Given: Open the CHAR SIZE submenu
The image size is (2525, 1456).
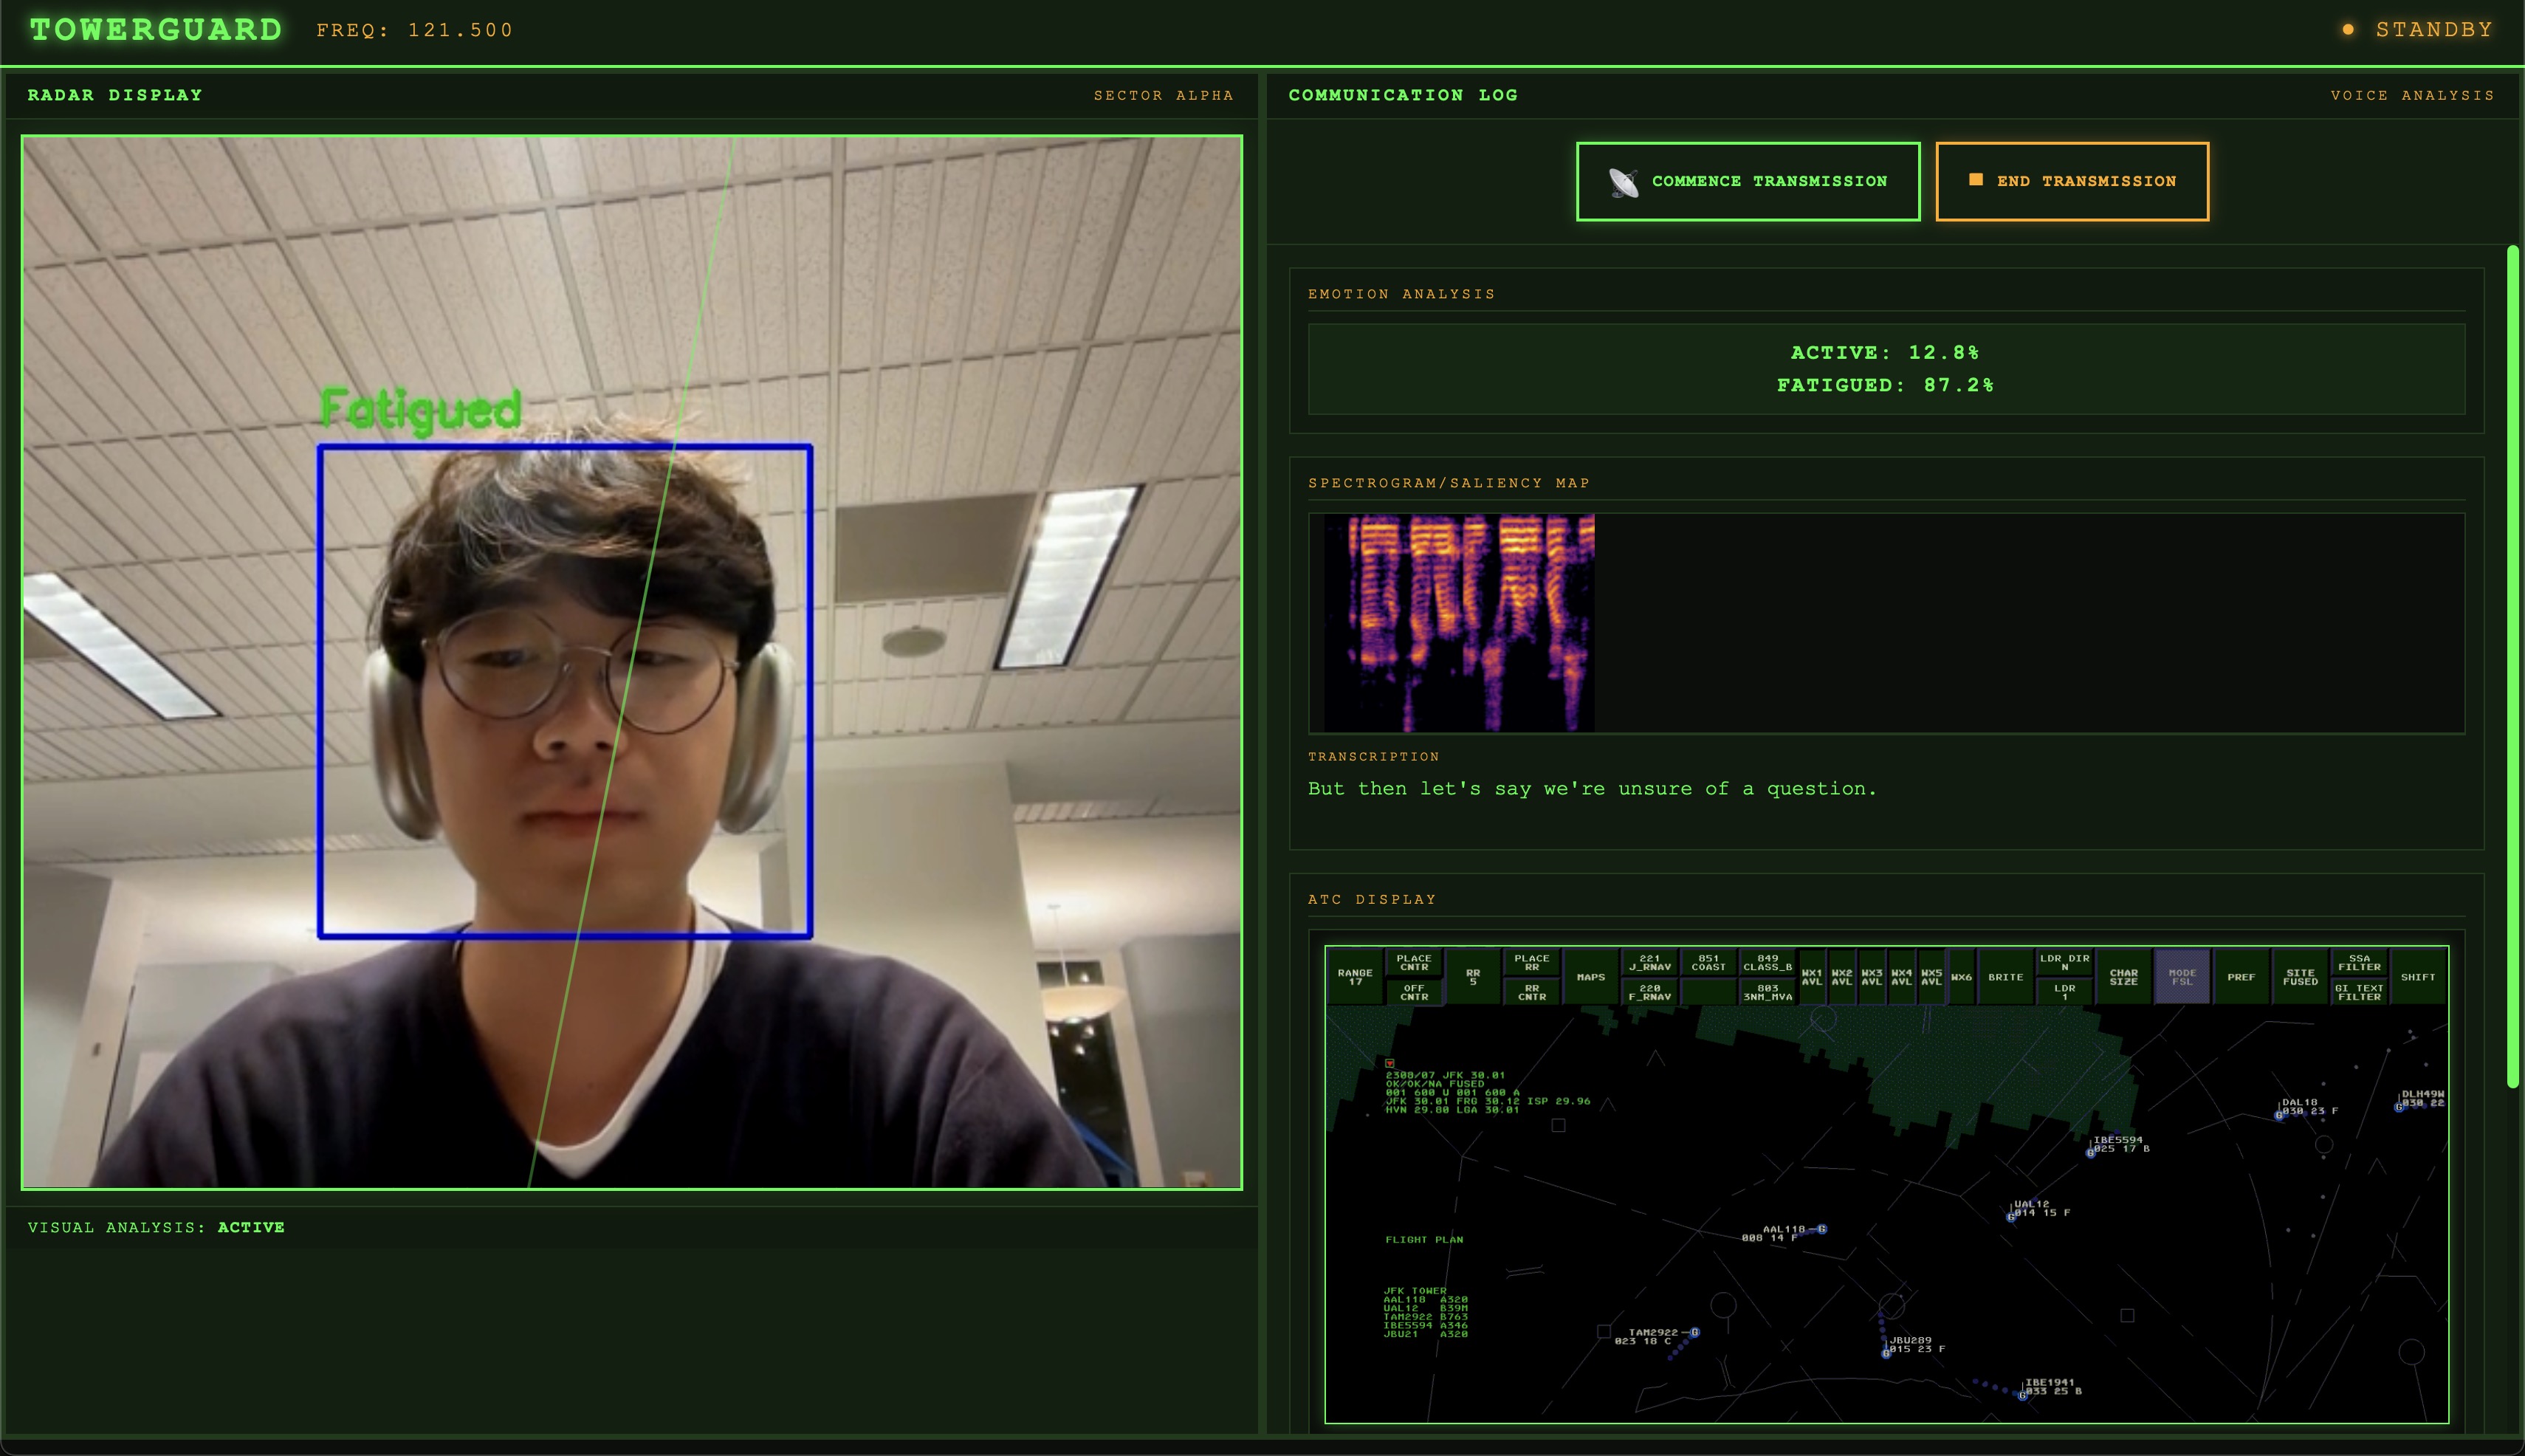Looking at the screenshot, I should coord(2123,977).
